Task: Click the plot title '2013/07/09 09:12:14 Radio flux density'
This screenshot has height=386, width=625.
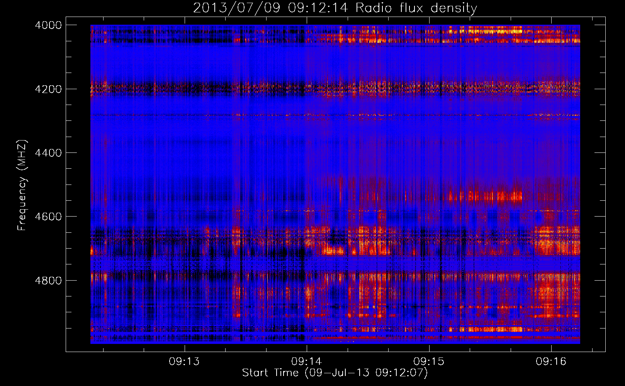Action: tap(335, 8)
